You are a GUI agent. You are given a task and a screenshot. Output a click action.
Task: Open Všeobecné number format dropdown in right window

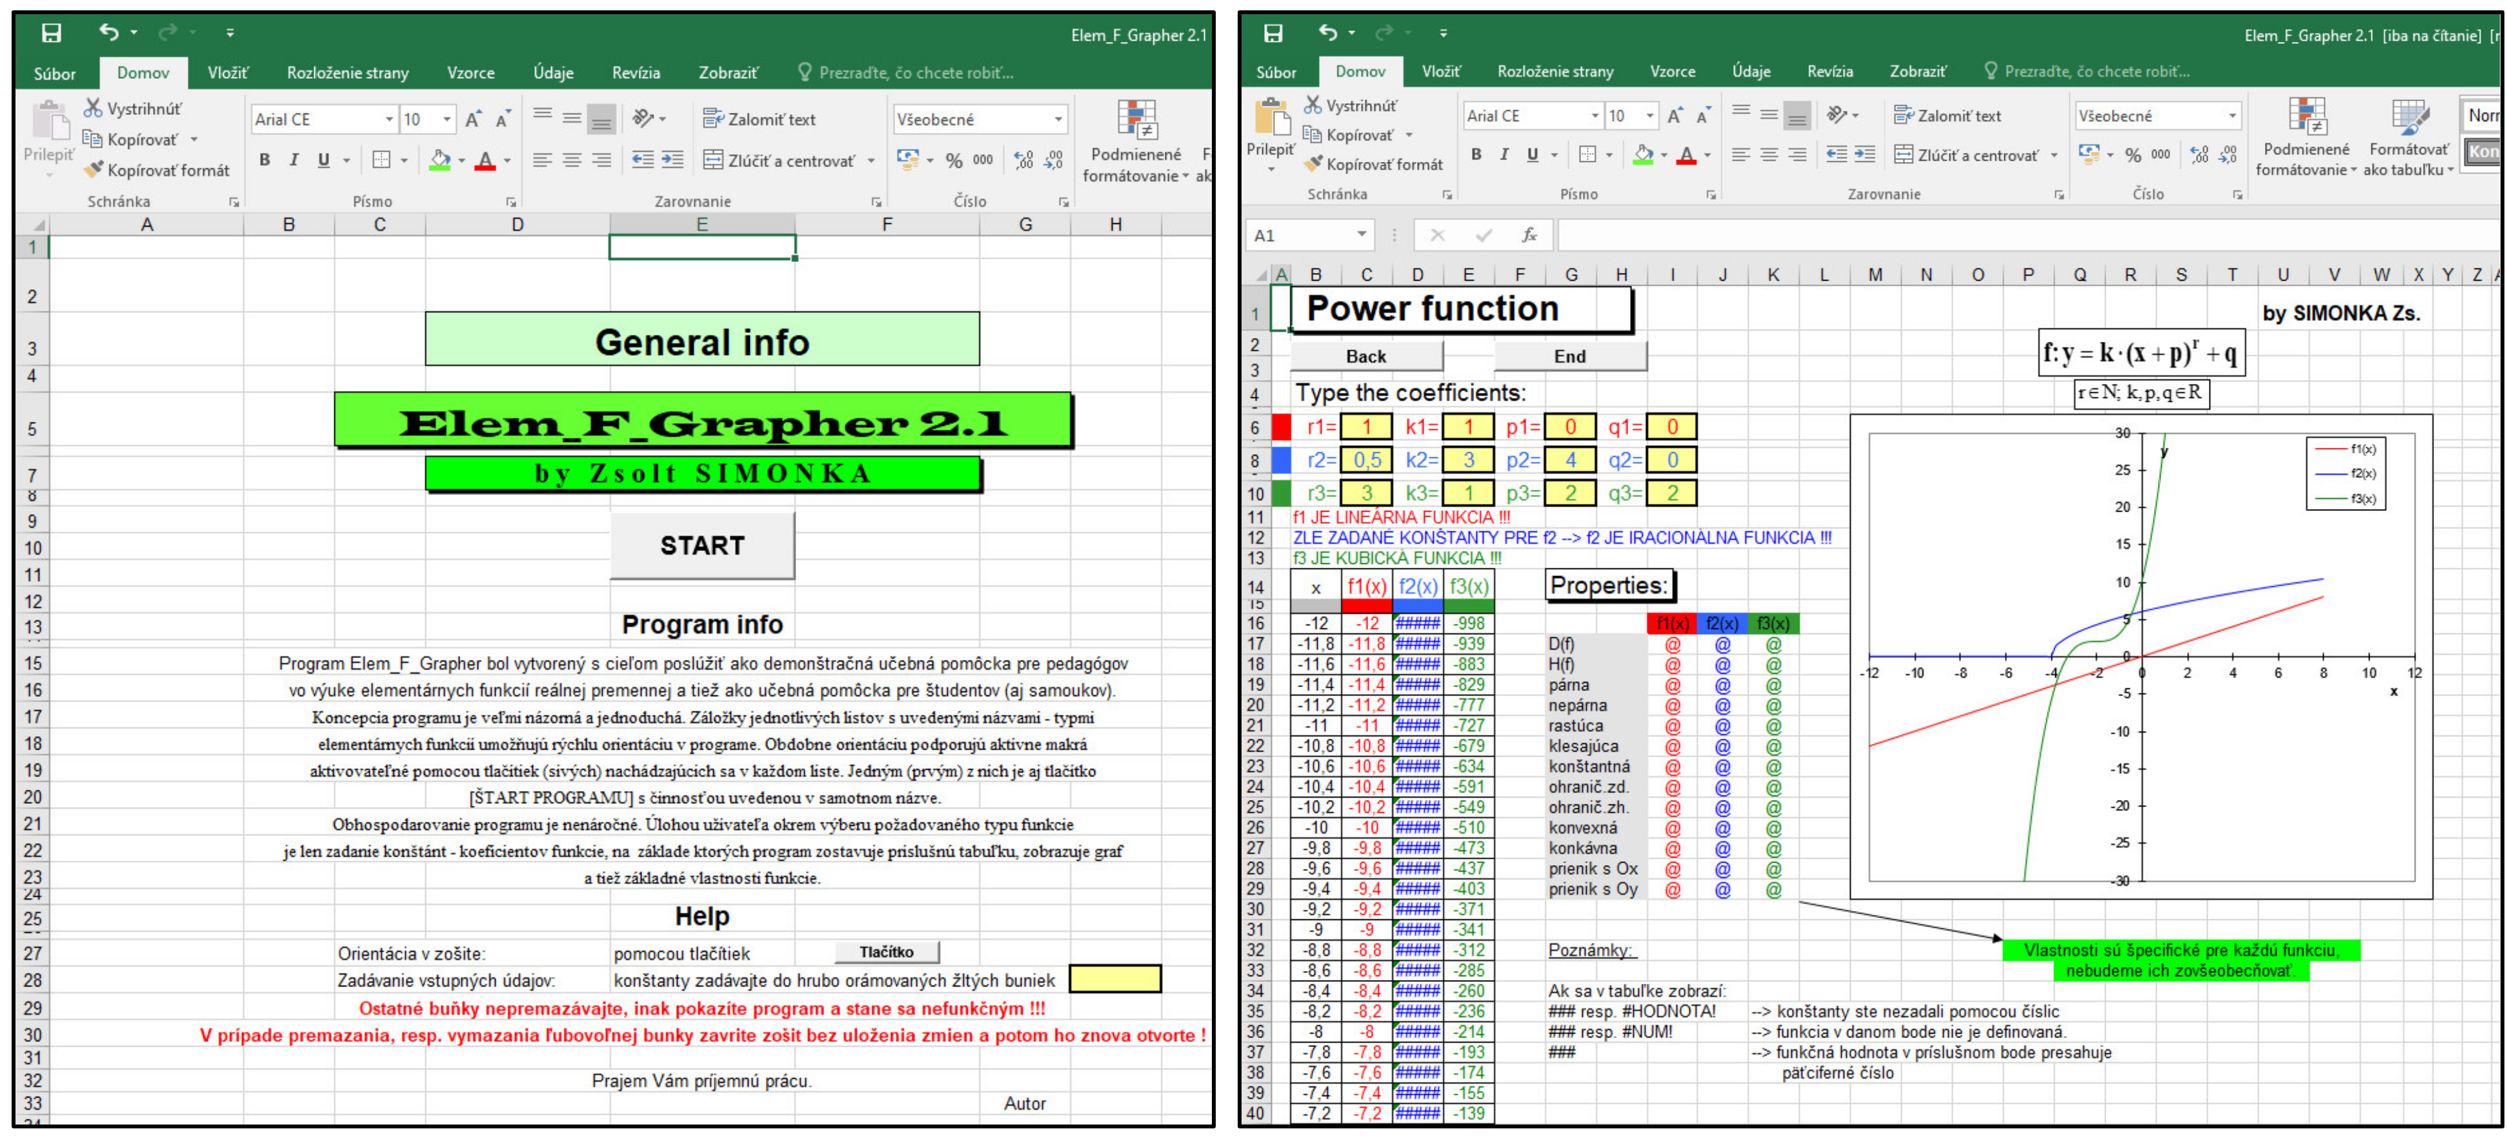point(2233,115)
